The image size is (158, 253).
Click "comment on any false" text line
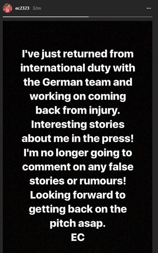(x=78, y=167)
